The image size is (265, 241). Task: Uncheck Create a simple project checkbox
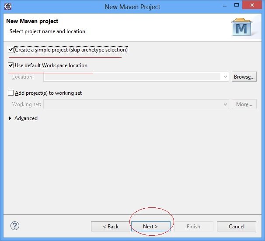10,50
